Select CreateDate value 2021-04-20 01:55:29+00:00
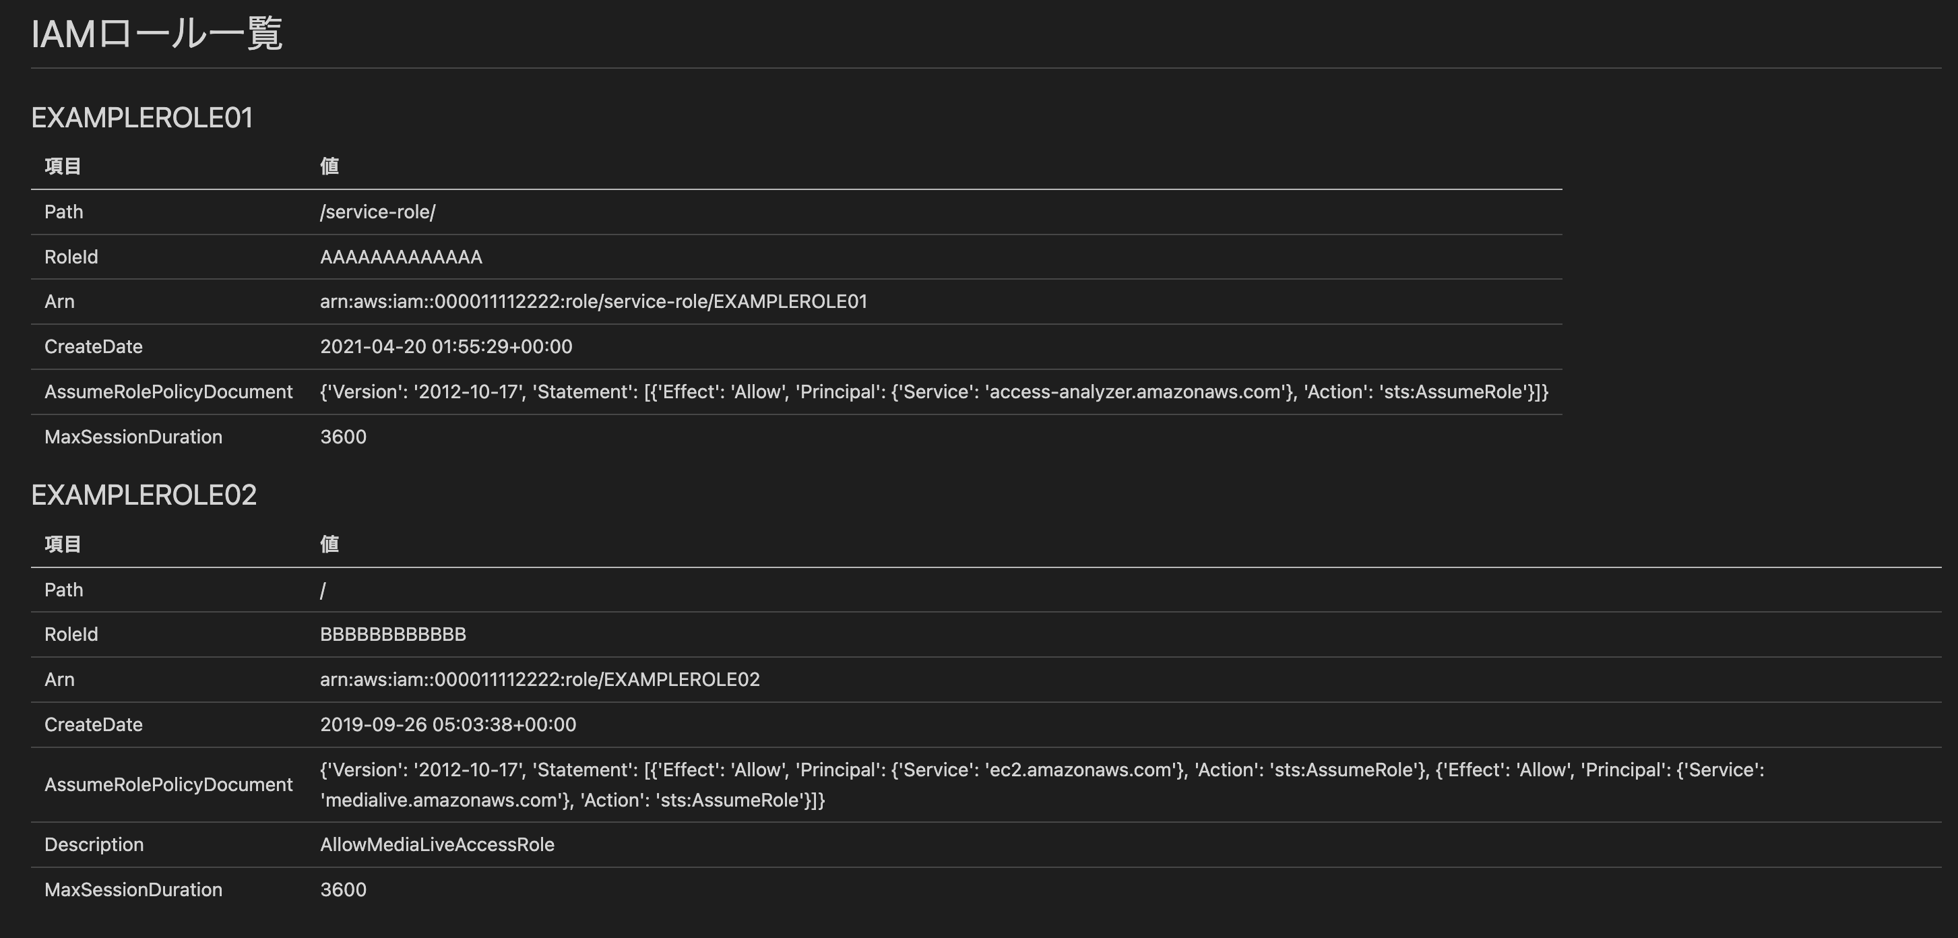Screen dimensions: 1958x938 [446, 346]
